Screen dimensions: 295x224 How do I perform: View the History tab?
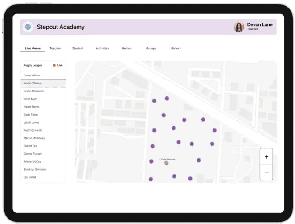[x=176, y=48]
